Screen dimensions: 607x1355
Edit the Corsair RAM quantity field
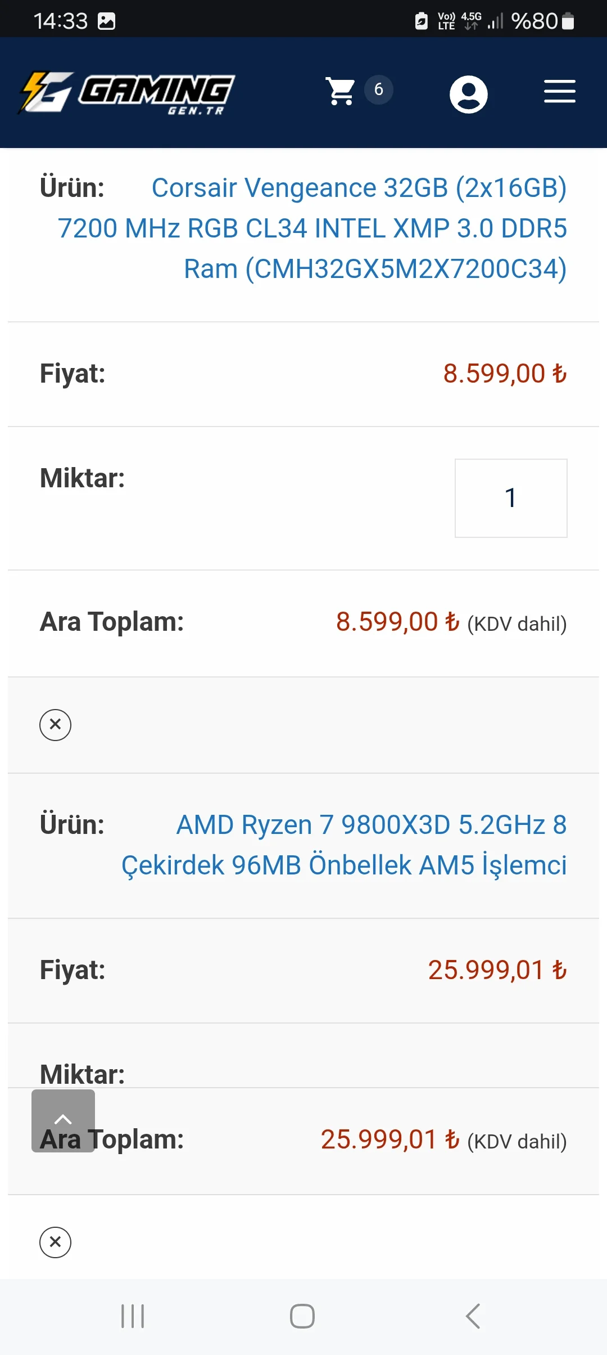[510, 498]
